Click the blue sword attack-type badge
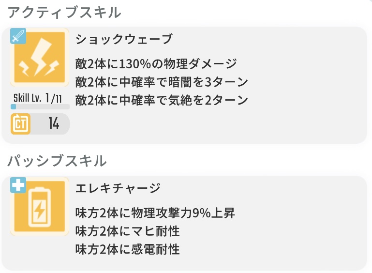 (18, 36)
